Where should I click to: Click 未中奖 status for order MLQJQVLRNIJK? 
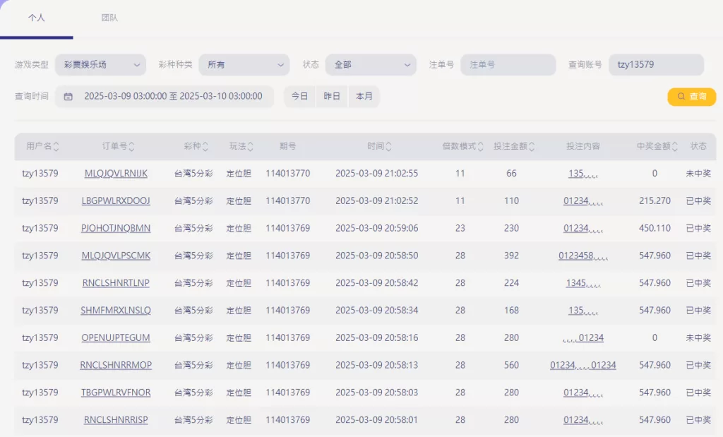(698, 174)
